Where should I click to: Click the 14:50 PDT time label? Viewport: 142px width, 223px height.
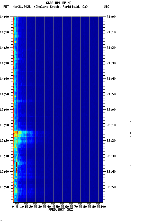coord(4,94)
